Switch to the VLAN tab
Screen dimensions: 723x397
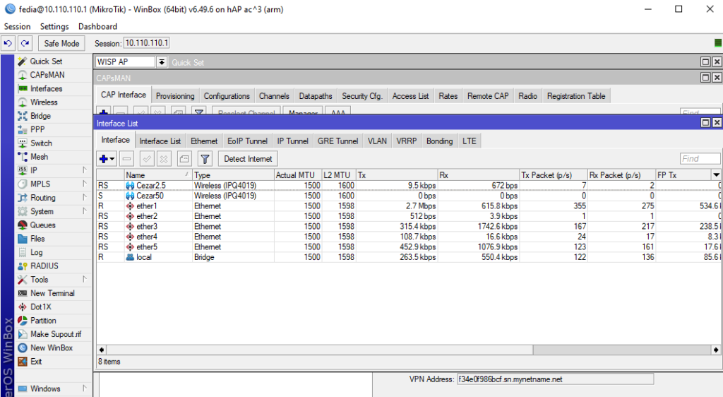[377, 141]
